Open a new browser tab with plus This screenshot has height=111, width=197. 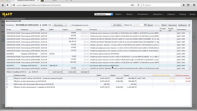[71, 1]
